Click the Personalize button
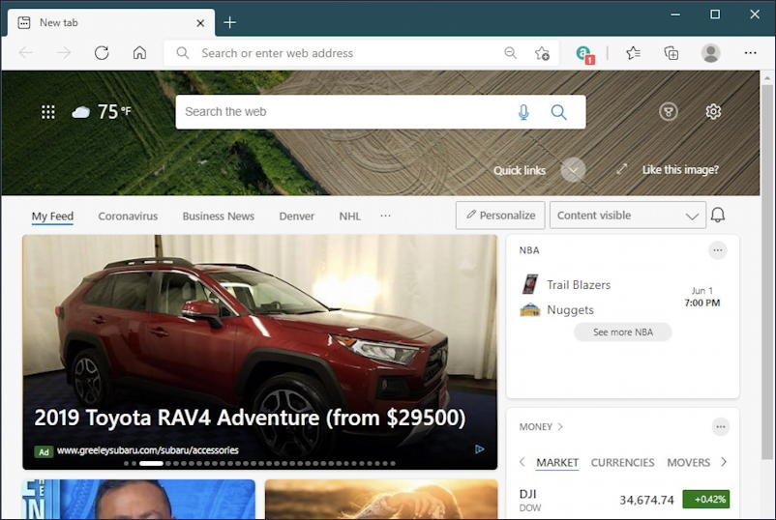776x520 pixels. [500, 215]
